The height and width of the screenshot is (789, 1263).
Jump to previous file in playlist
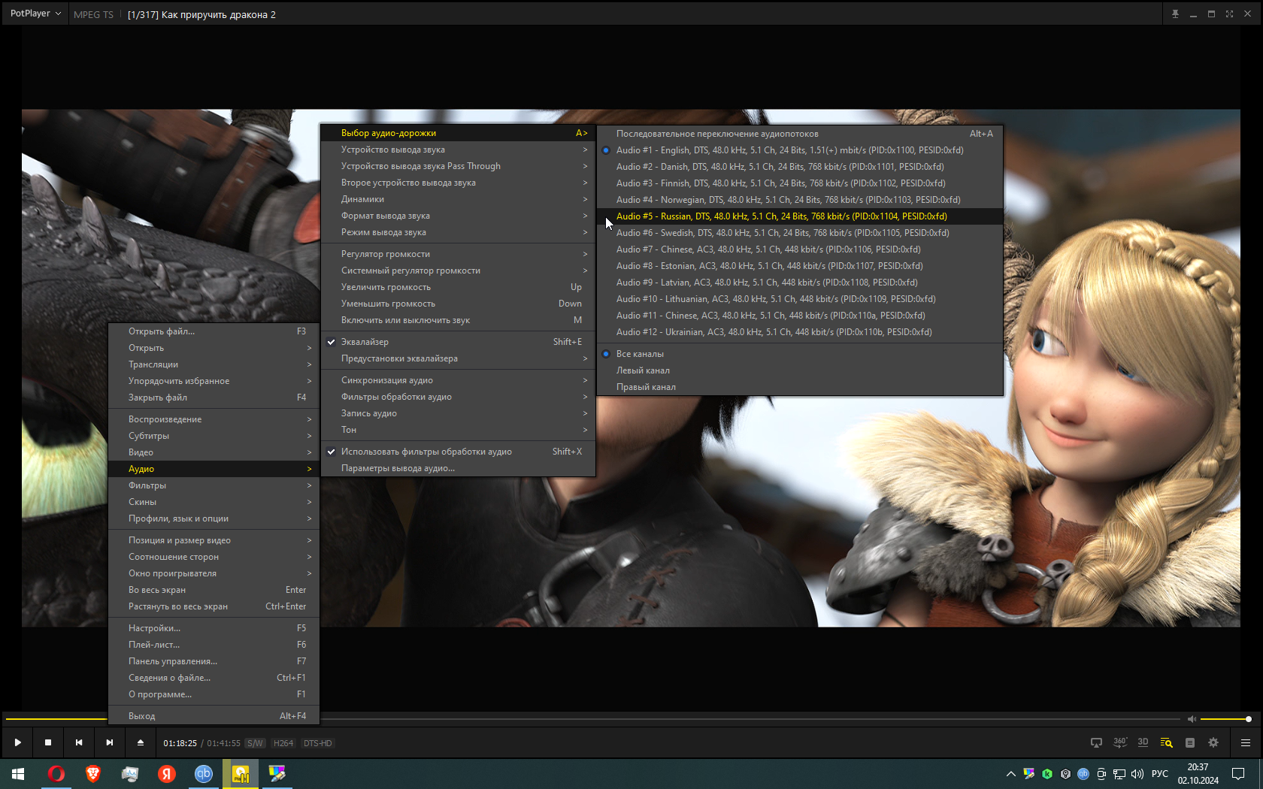click(79, 742)
